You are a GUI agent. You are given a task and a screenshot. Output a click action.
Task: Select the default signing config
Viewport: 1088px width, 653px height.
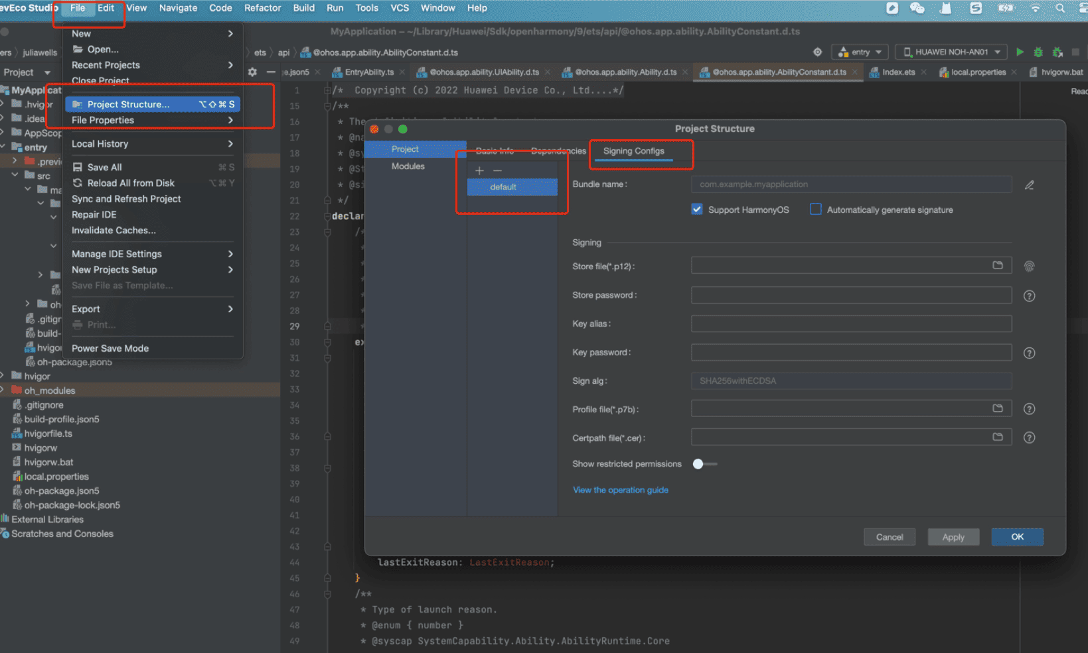[x=512, y=187]
